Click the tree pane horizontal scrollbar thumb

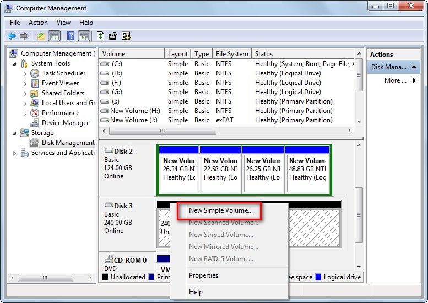tap(45, 278)
